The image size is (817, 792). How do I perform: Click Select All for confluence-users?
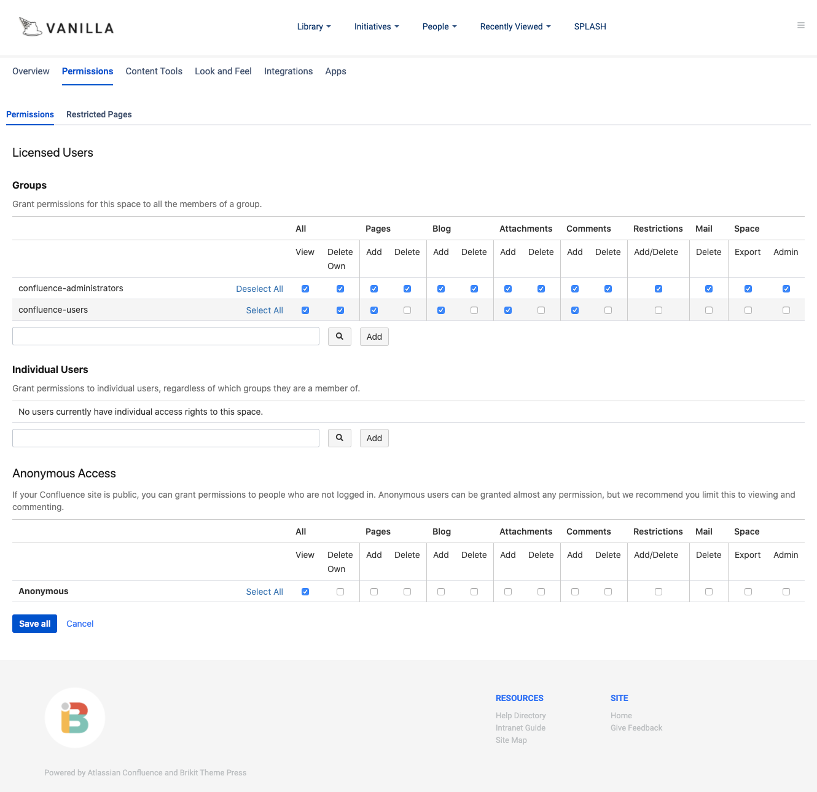pos(264,310)
